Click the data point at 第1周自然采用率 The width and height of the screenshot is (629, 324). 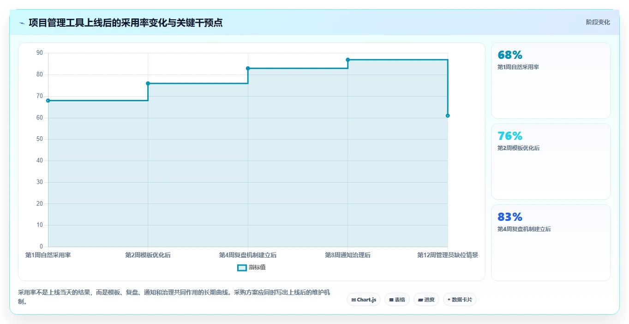tap(48, 100)
